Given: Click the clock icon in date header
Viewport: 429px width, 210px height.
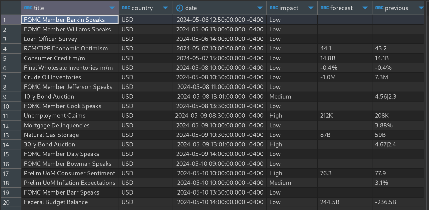Looking at the screenshot, I should click(180, 8).
